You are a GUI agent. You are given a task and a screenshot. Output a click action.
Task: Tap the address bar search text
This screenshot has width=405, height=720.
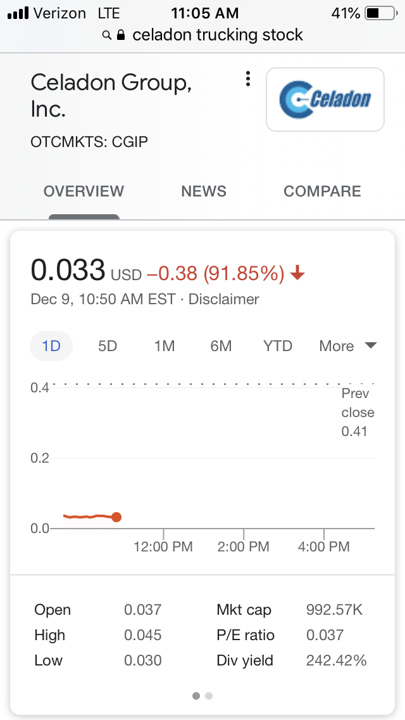pos(218,35)
